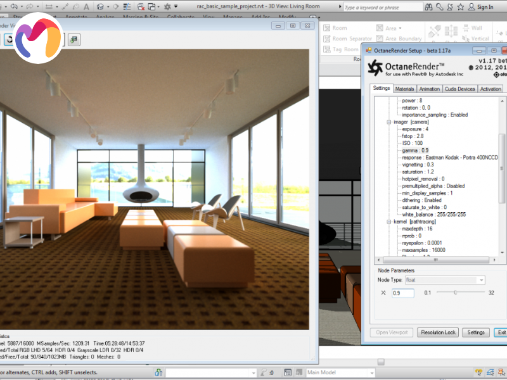Screen dimensions: 507x380
Task: Open the Cuda Devices tab
Action: point(459,89)
